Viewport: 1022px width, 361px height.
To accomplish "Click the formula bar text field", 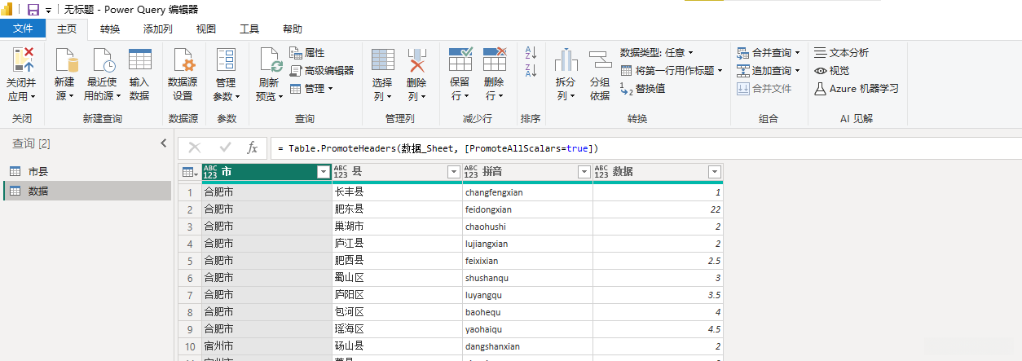I will pyautogui.click(x=645, y=148).
